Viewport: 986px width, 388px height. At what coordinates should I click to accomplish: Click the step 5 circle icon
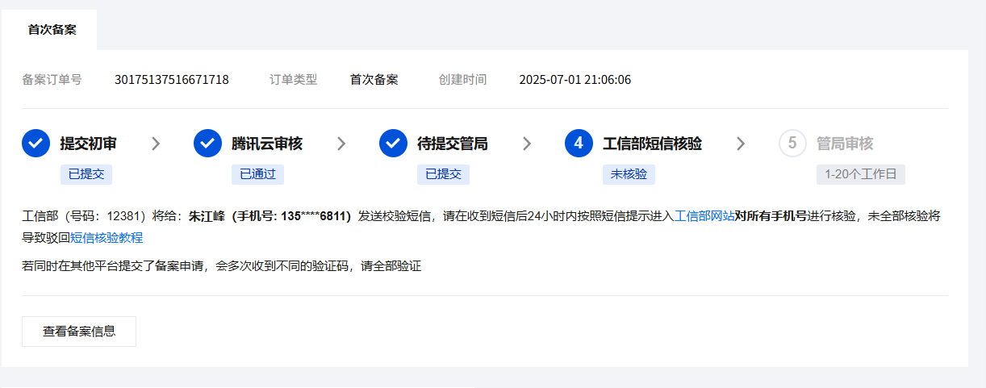(792, 144)
